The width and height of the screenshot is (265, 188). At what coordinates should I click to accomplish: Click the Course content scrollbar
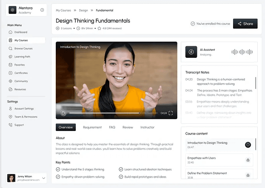(256, 144)
